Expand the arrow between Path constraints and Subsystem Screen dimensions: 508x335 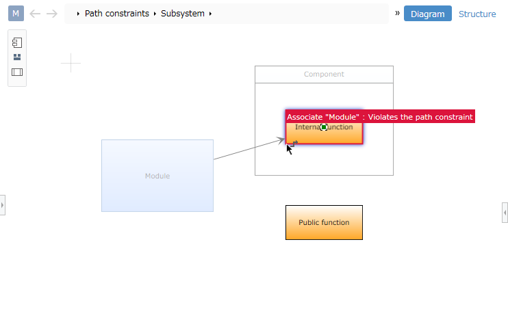[155, 14]
